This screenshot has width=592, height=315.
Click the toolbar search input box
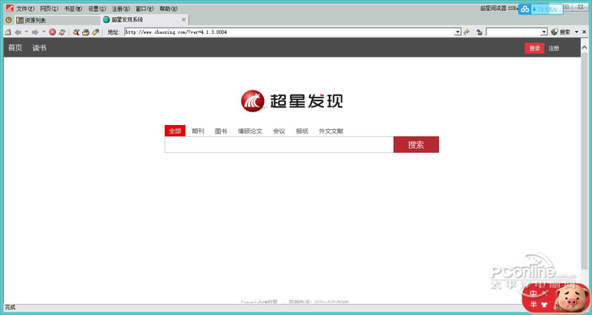513,32
